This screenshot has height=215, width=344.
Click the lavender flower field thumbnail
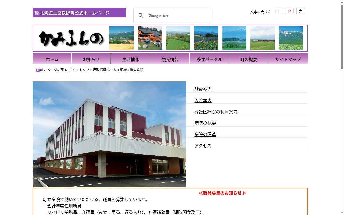pyautogui.click(x=206, y=38)
